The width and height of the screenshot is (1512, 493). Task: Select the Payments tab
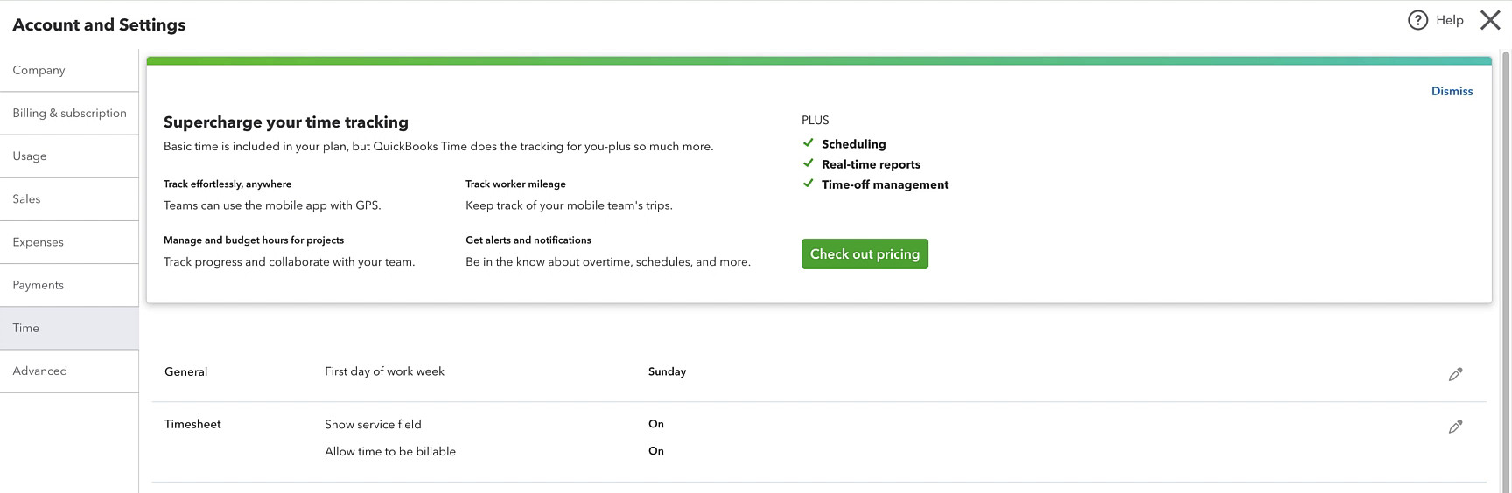(69, 285)
